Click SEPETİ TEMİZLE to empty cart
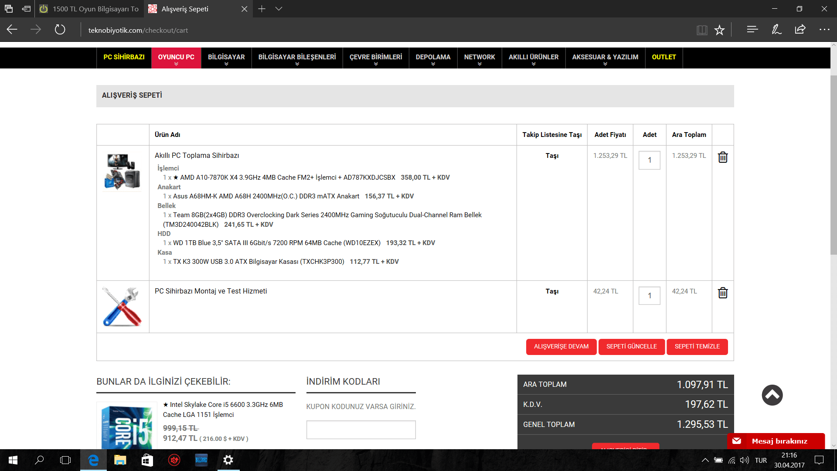The width and height of the screenshot is (837, 471). coord(697,347)
